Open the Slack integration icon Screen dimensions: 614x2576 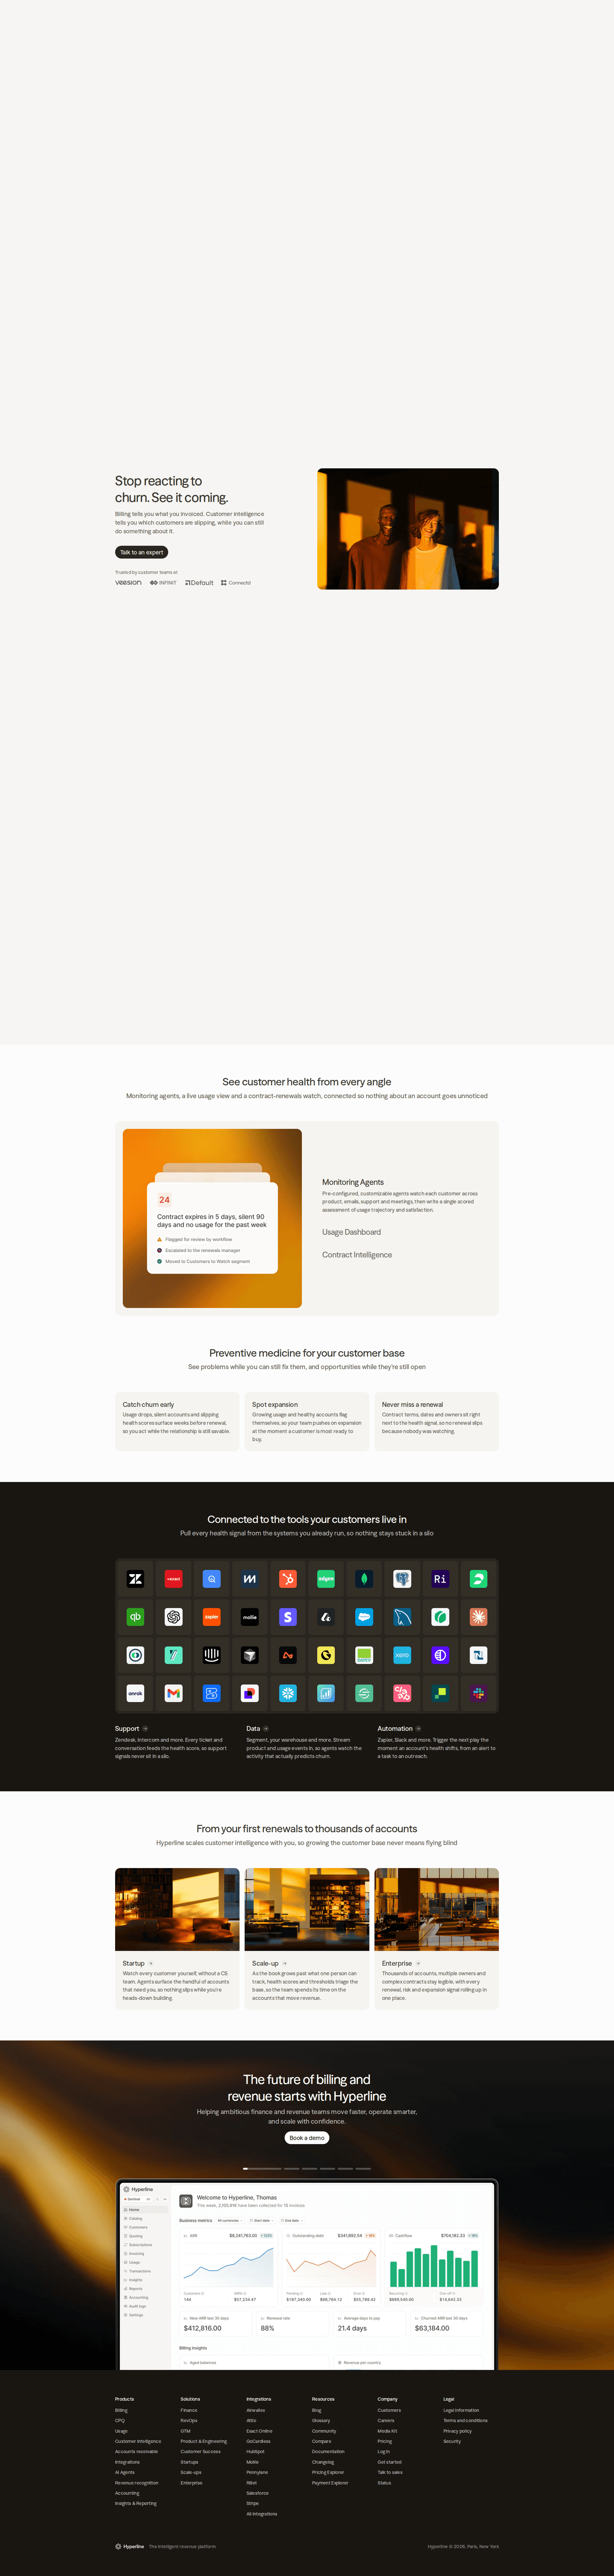pos(478,1693)
